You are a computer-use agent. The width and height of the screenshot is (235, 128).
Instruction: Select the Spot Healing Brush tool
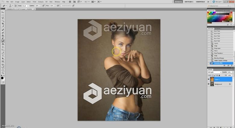pyautogui.click(x=3, y=30)
